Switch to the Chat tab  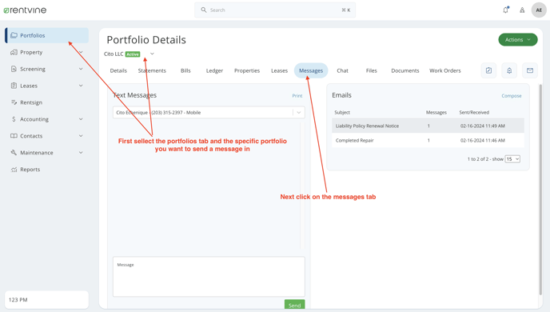[x=342, y=70]
